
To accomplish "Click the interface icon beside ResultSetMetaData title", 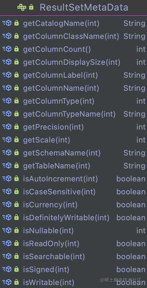I will pyautogui.click(x=22, y=7).
